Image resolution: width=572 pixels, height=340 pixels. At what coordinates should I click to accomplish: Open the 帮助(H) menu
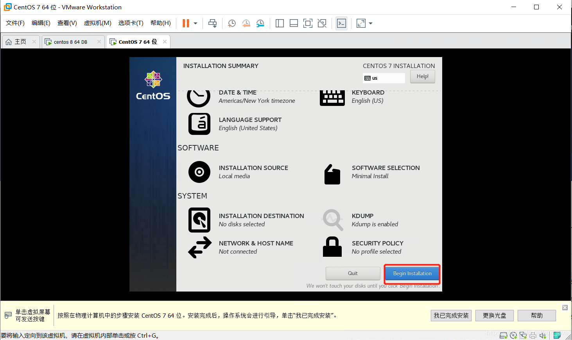pos(161,23)
